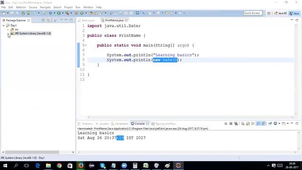Open the File menu
The height and width of the screenshot is (170, 302).
[x=3, y=8]
